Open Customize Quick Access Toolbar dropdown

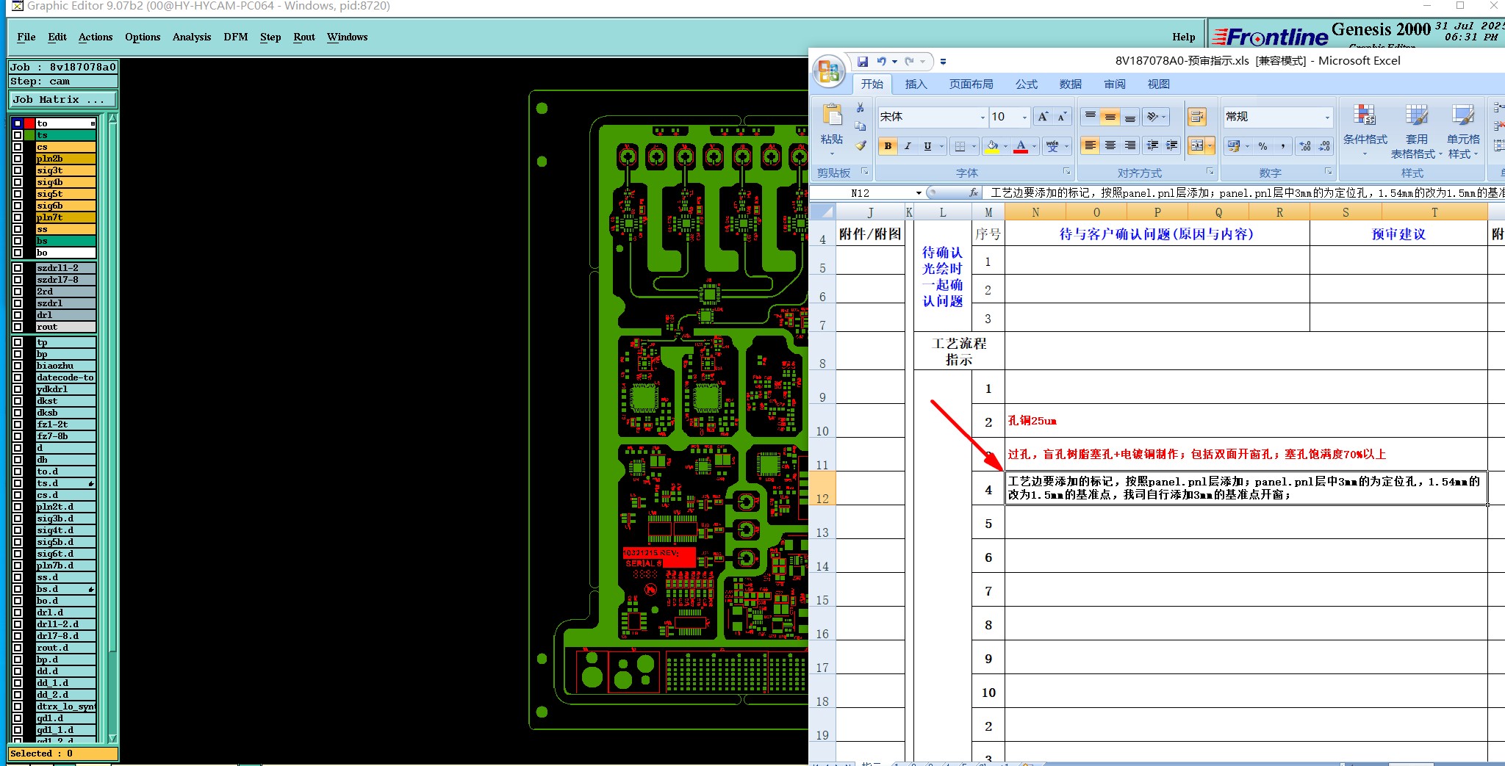click(x=943, y=62)
